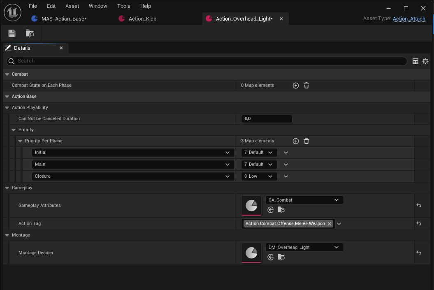Click the Action_Attack asset type link
Viewport: 434px width, 290px height.
coord(409,19)
